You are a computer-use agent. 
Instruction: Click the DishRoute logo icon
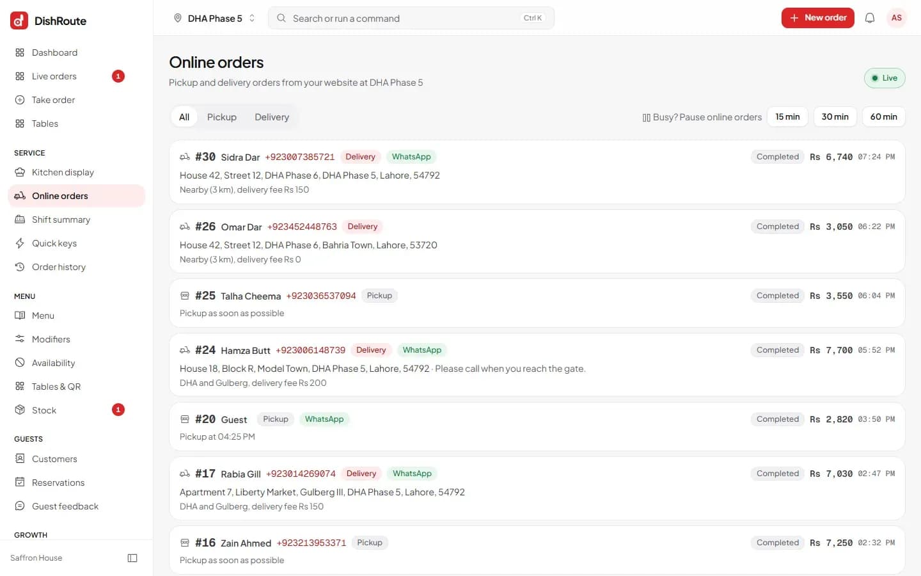(x=19, y=20)
